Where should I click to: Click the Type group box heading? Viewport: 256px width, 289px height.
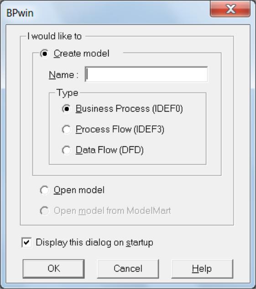click(x=68, y=93)
